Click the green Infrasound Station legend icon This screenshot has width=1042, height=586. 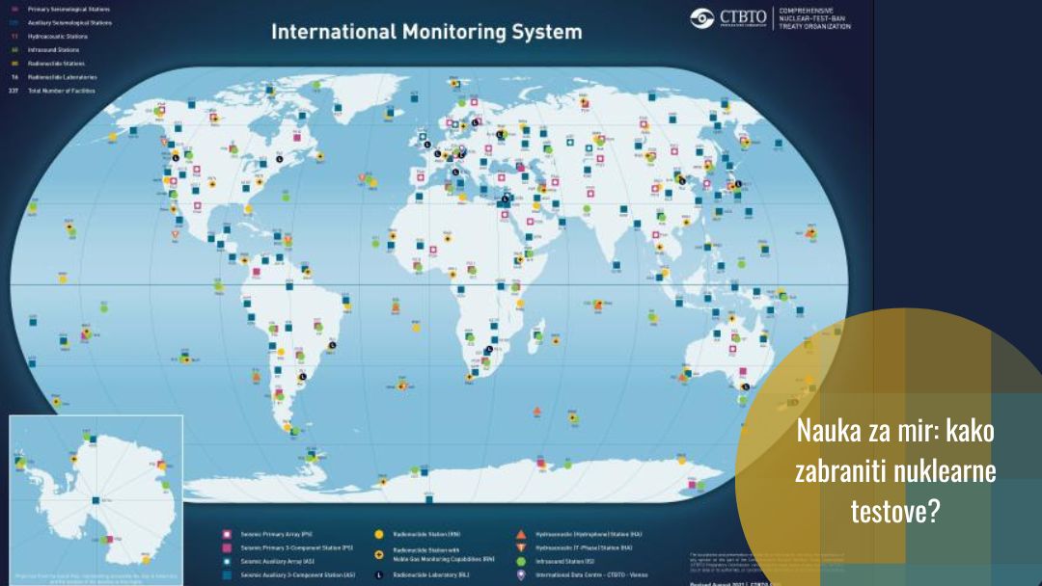521,562
